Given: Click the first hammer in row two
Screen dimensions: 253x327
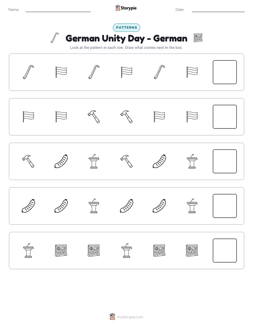Looking at the screenshot, I should point(94,116).
